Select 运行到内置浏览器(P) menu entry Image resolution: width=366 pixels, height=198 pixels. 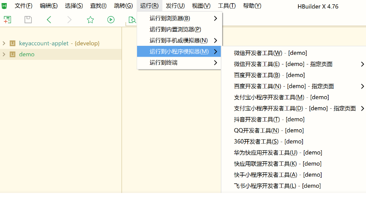(x=175, y=29)
